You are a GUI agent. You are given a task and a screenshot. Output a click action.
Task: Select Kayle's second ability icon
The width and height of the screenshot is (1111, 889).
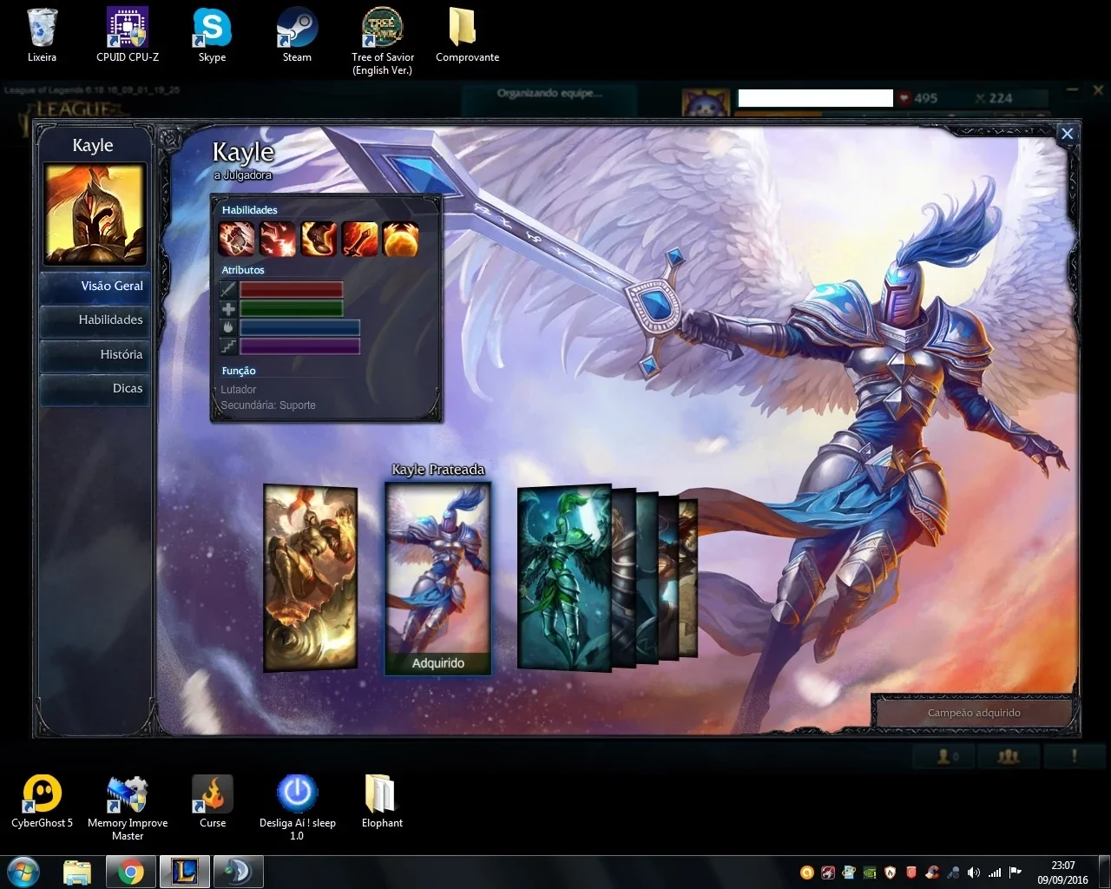pos(278,239)
